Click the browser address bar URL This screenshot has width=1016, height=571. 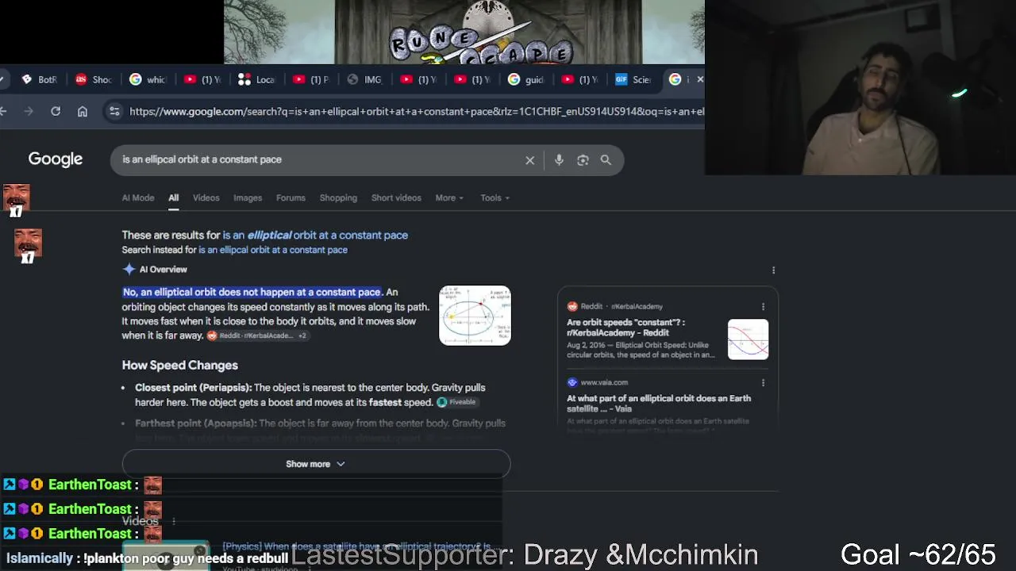point(417,112)
